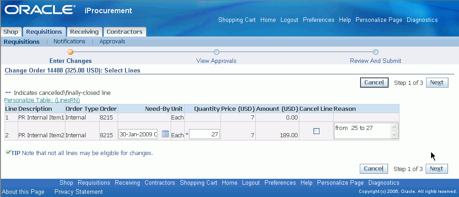Click the Amount (USD) column header
This screenshot has width=459, height=197.
pos(277,109)
